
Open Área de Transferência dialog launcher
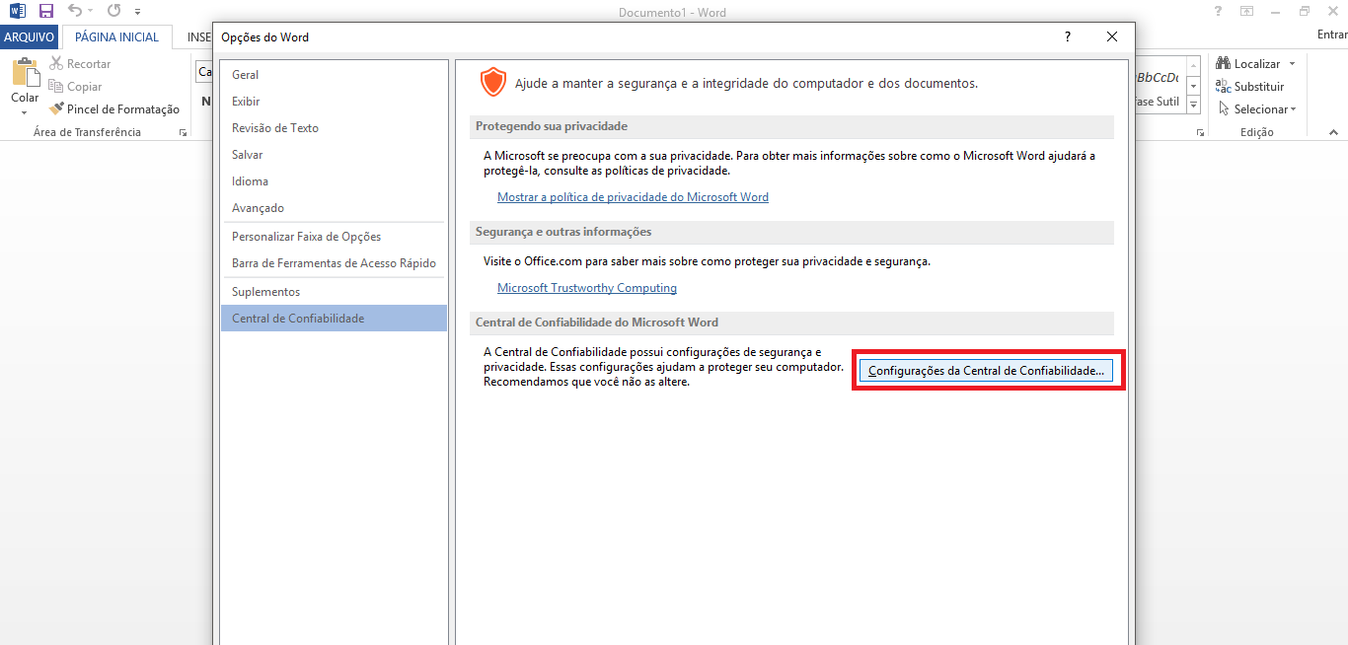click(183, 132)
